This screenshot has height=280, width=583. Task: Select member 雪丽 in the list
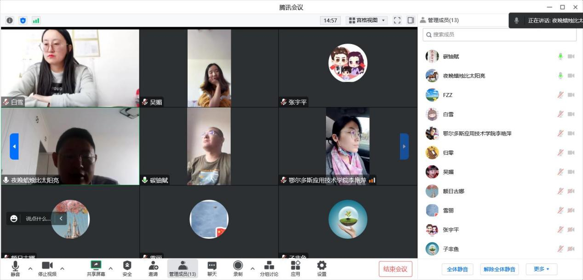click(500, 211)
